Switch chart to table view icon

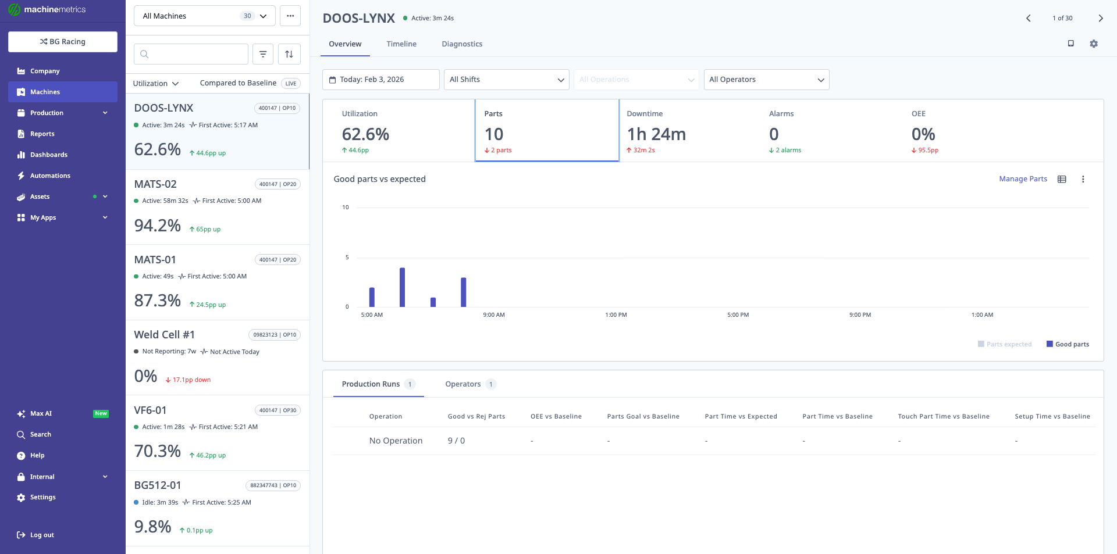(1062, 179)
